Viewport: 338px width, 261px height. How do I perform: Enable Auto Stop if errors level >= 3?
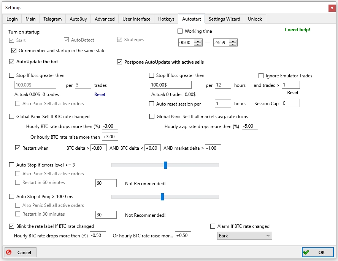(12, 165)
